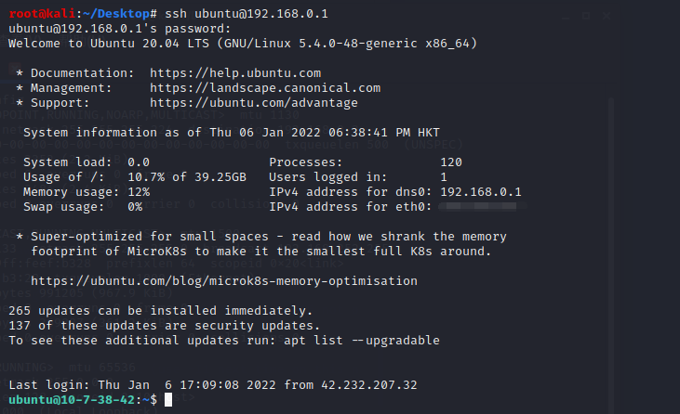Click the white cursor block at prompt
The height and width of the screenshot is (414, 680).
168,400
